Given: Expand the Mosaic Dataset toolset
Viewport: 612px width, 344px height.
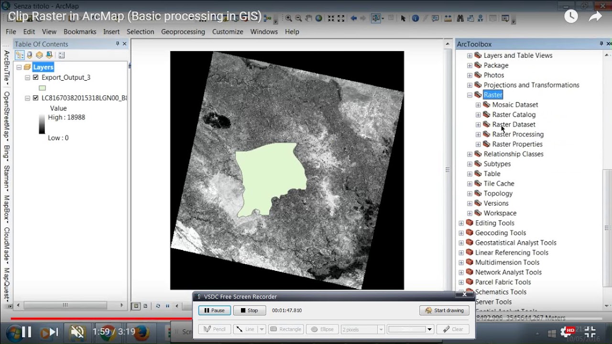Looking at the screenshot, I should (x=478, y=105).
